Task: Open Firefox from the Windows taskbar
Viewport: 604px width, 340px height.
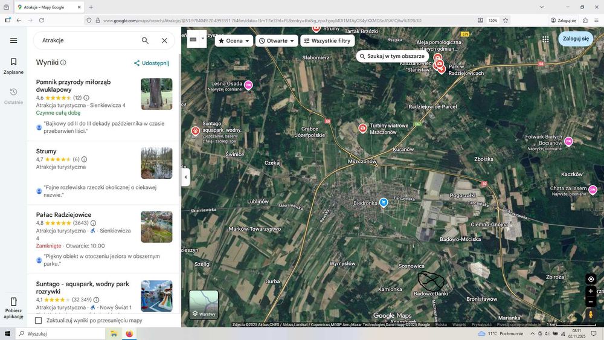Action: [129, 333]
